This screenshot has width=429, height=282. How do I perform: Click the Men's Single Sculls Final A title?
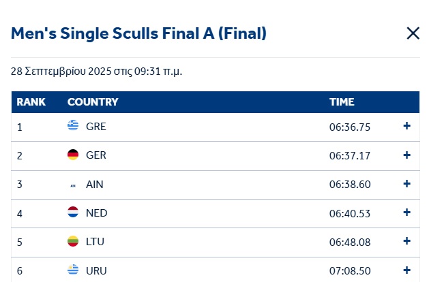138,33
